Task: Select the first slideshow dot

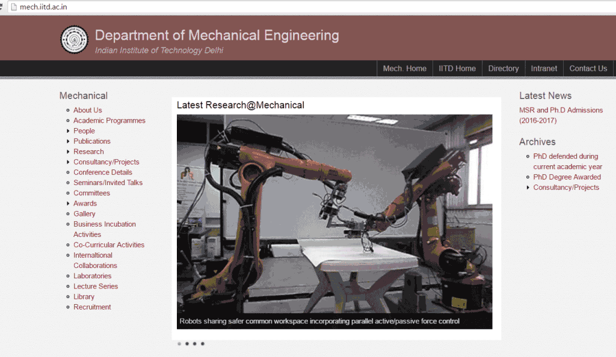Action: pyautogui.click(x=179, y=344)
